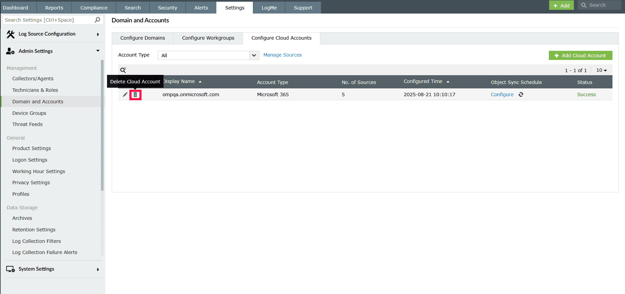Click the ompqa.onmicrosoft.com display name
Image resolution: width=625 pixels, height=294 pixels.
pos(191,94)
